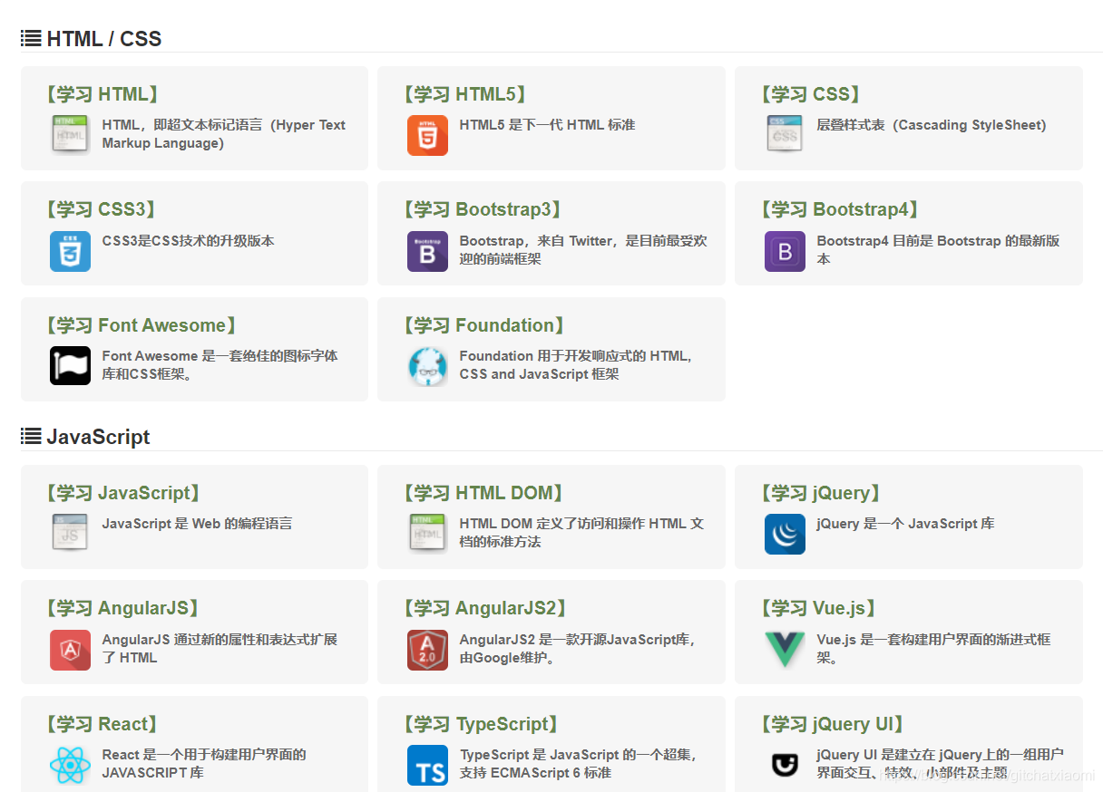This screenshot has width=1103, height=792.
Task: Open the 【学习 HTML】 link
Action: (x=101, y=94)
